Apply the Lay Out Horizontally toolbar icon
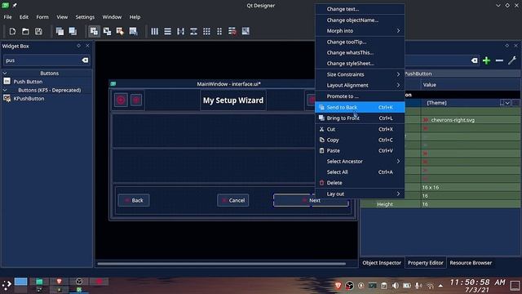 click(x=154, y=31)
